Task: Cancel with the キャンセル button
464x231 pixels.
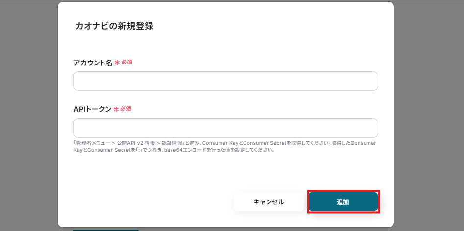Action: [x=269, y=202]
